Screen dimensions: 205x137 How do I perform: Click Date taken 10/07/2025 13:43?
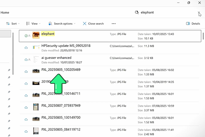156,34
